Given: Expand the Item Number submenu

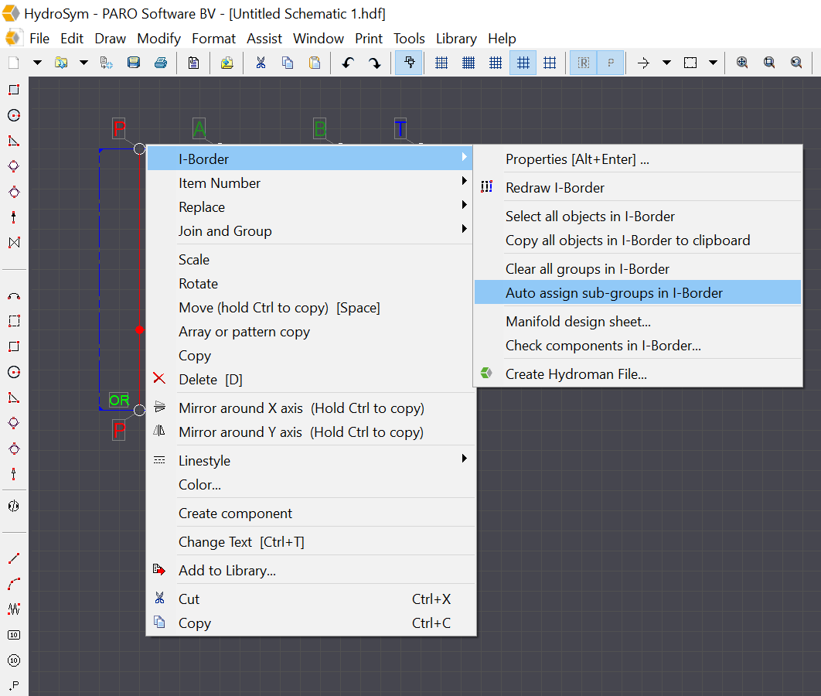Looking at the screenshot, I should pos(311,183).
